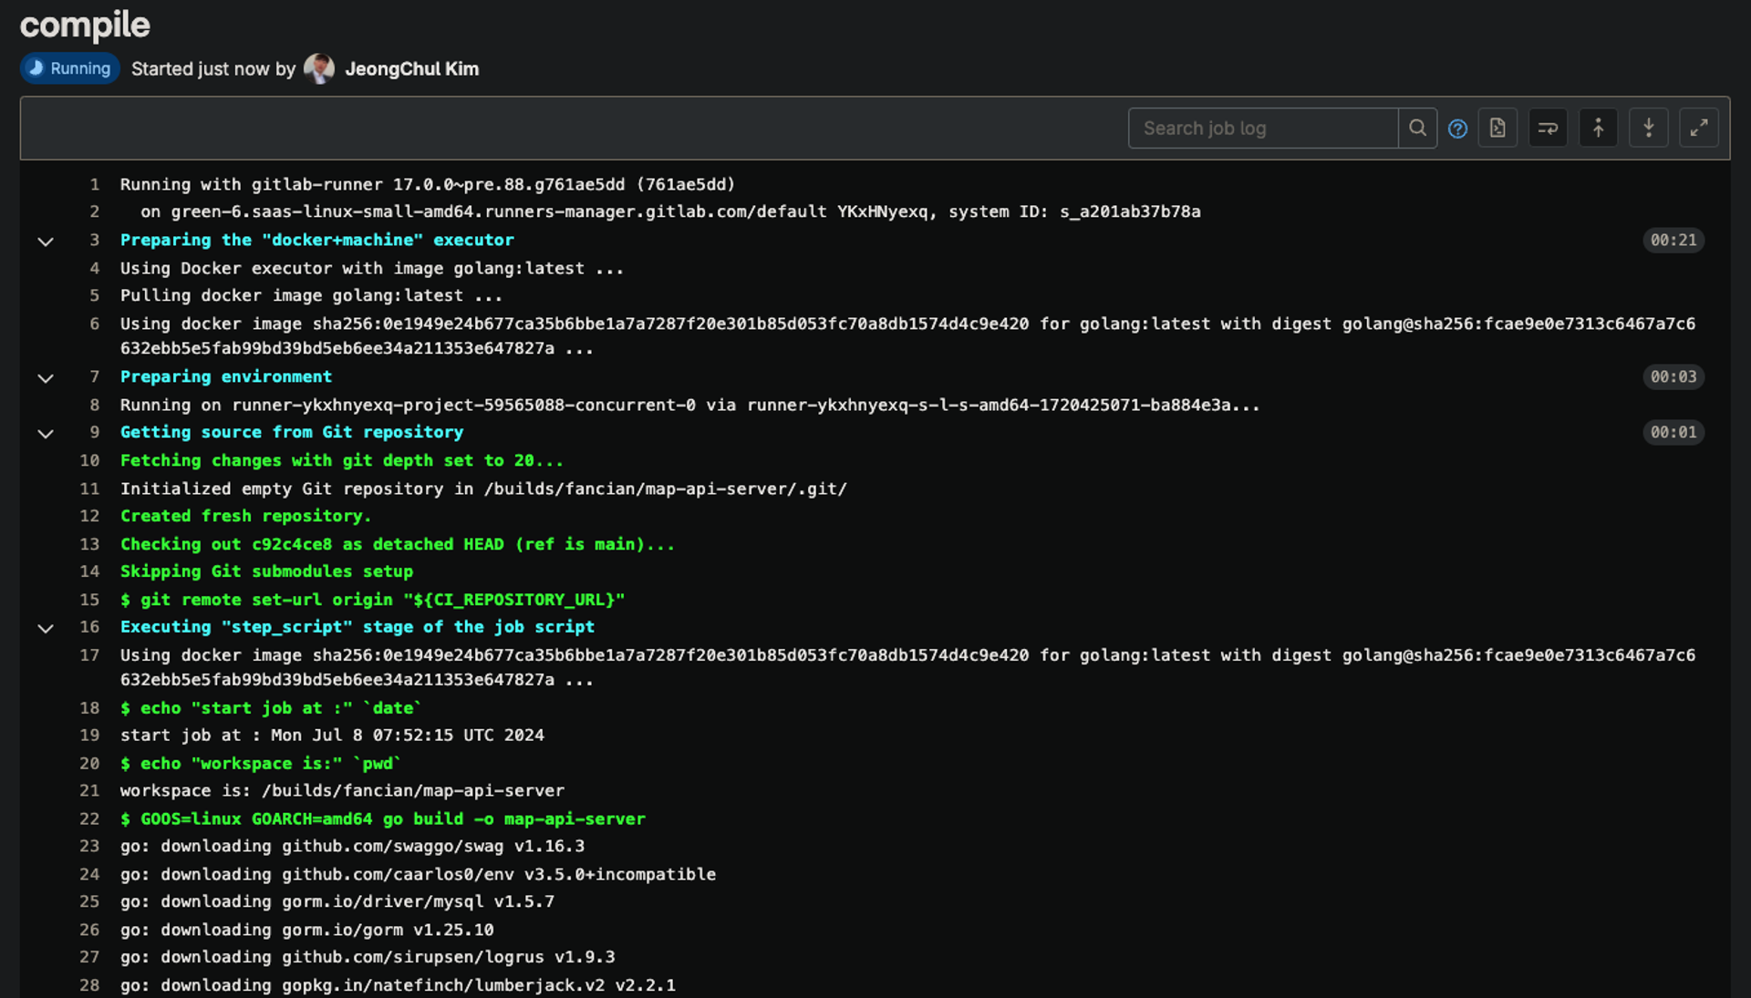Open the job log search help icon
The image size is (1751, 998).
tap(1457, 129)
